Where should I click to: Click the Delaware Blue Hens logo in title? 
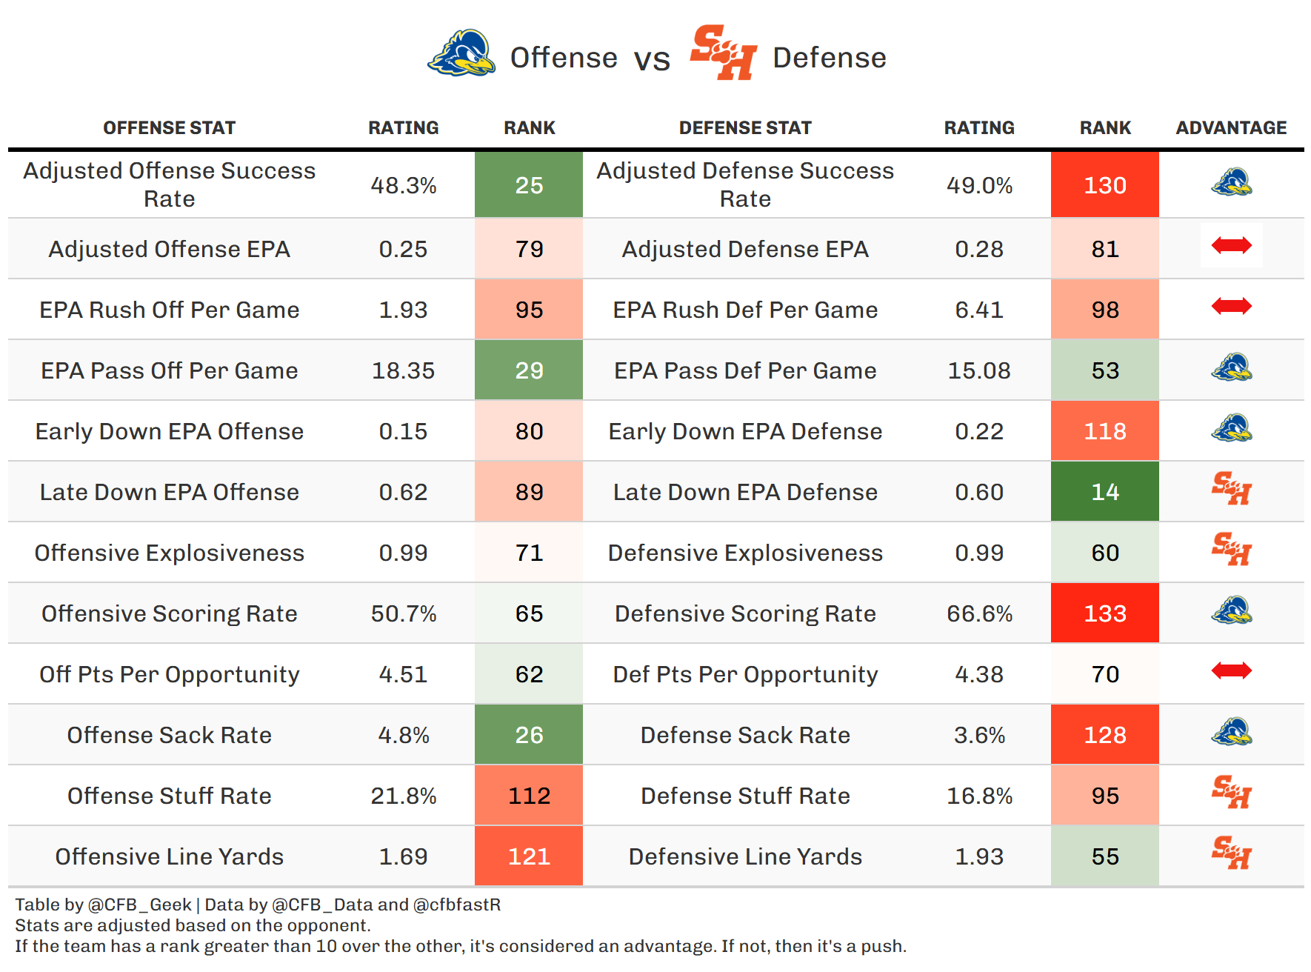[x=461, y=53]
